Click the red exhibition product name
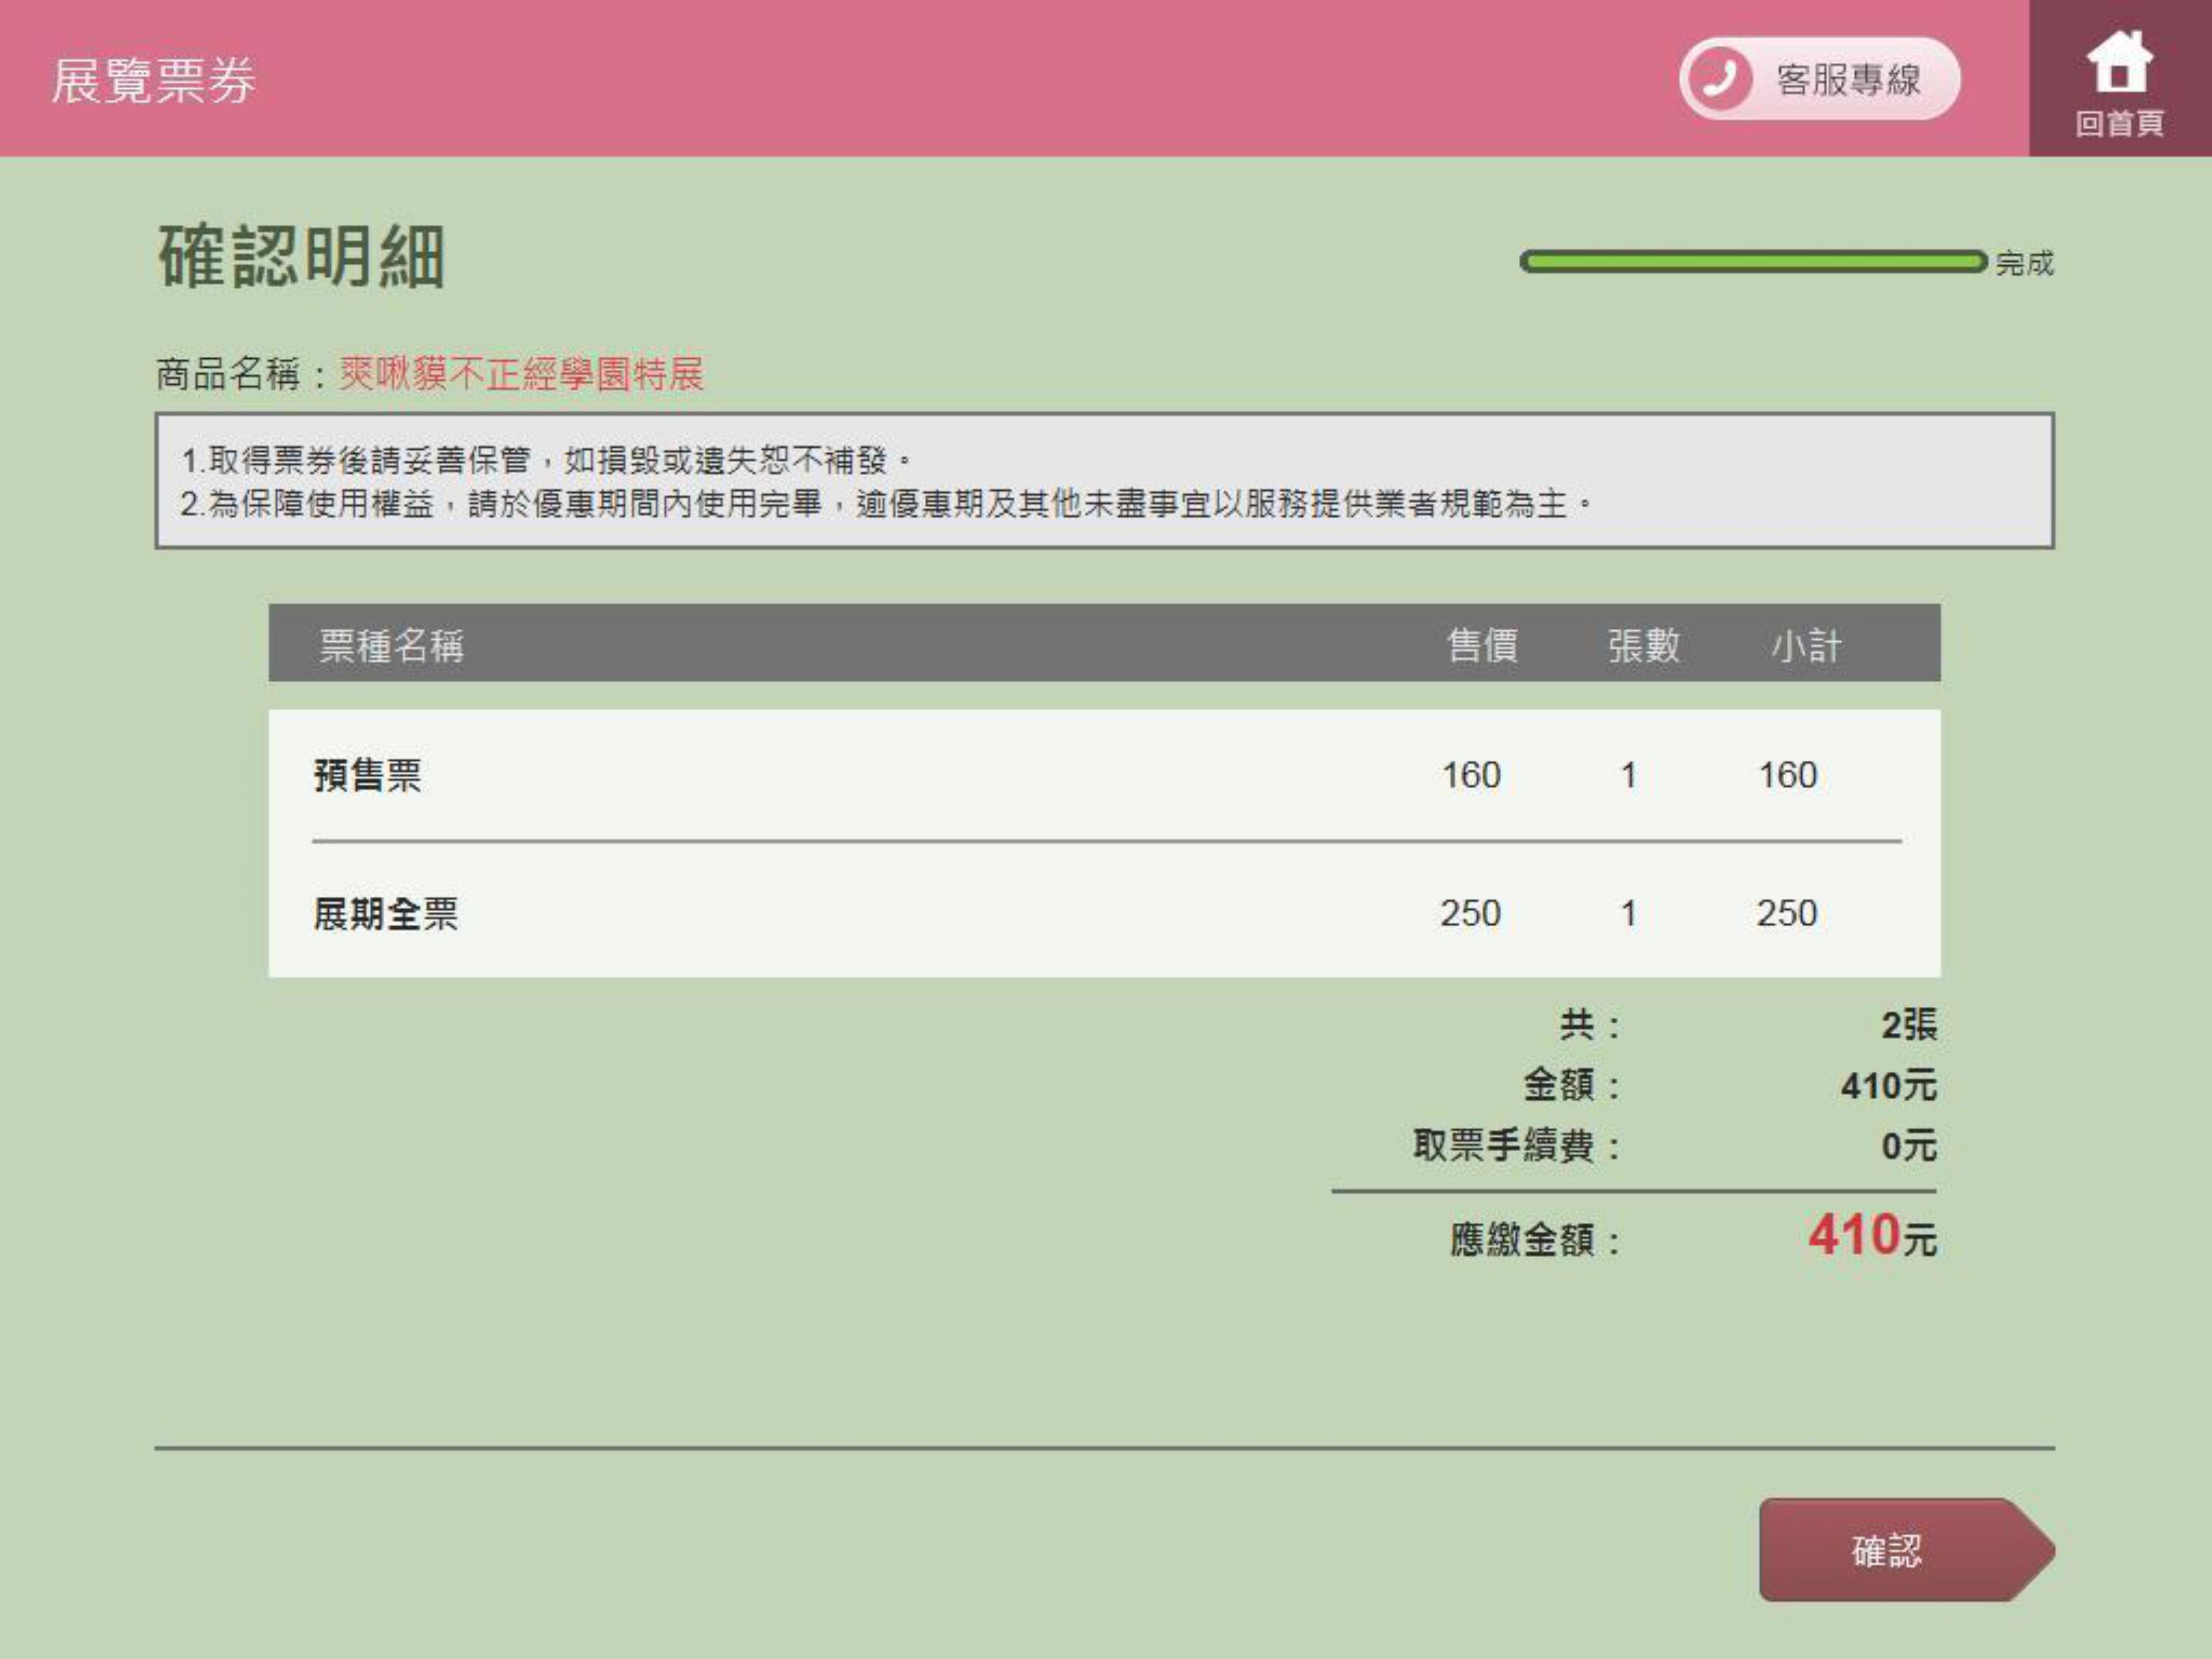Viewport: 2212px width, 1659px height. [x=521, y=374]
